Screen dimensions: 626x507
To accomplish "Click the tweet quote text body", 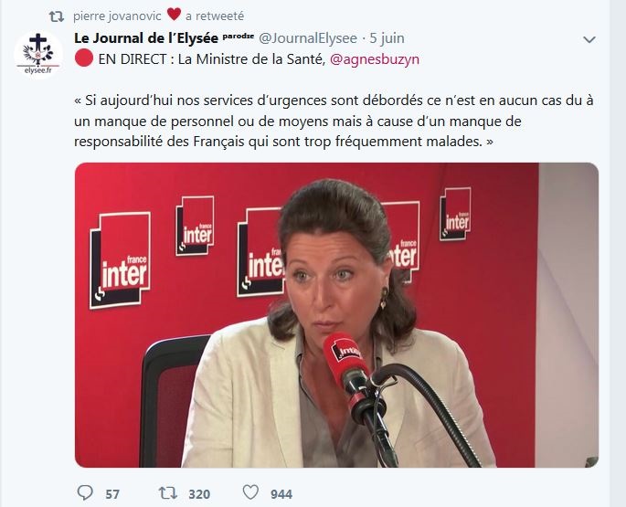I will (x=334, y=121).
